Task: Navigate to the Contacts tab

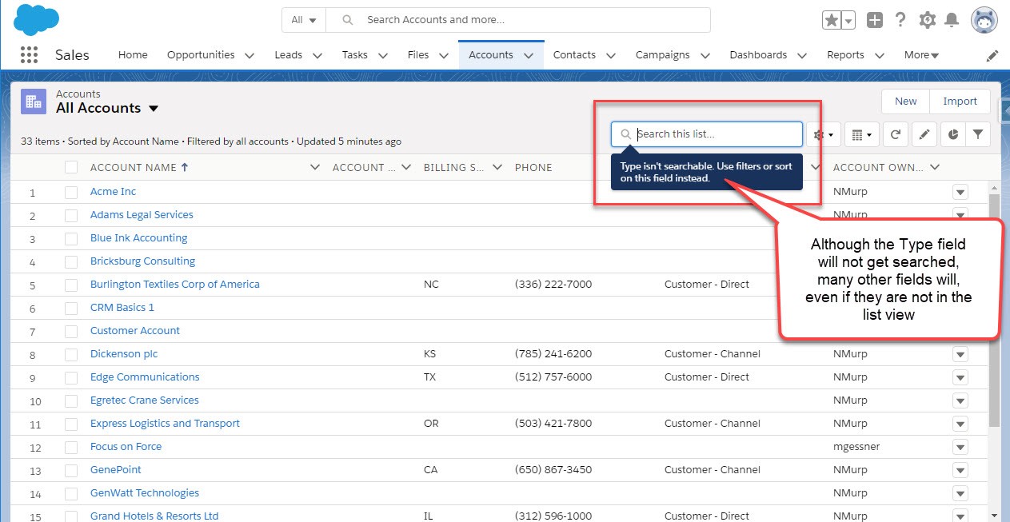Action: 574,55
